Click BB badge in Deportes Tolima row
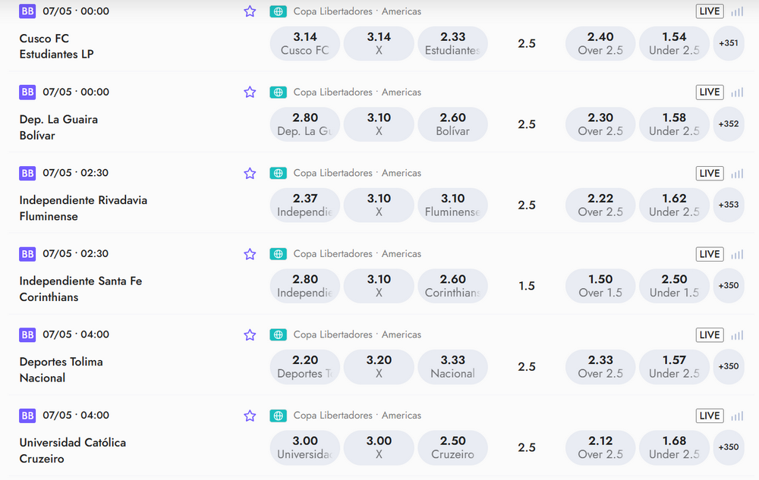The width and height of the screenshot is (759, 480). point(27,334)
